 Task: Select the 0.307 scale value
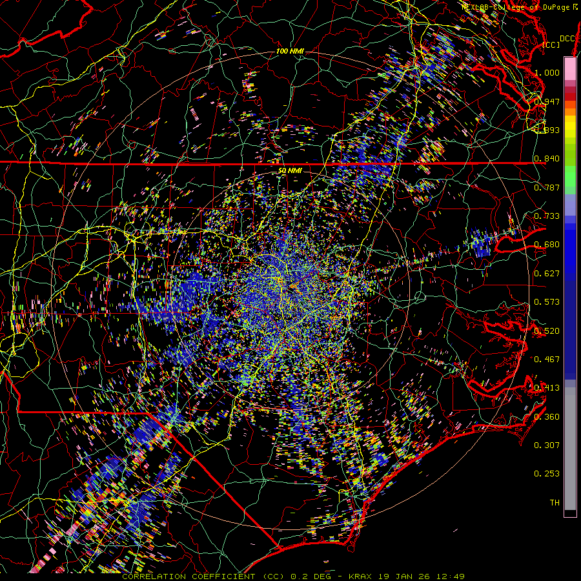547,445
